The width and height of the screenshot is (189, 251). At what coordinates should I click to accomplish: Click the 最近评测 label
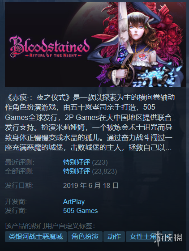point(20,162)
